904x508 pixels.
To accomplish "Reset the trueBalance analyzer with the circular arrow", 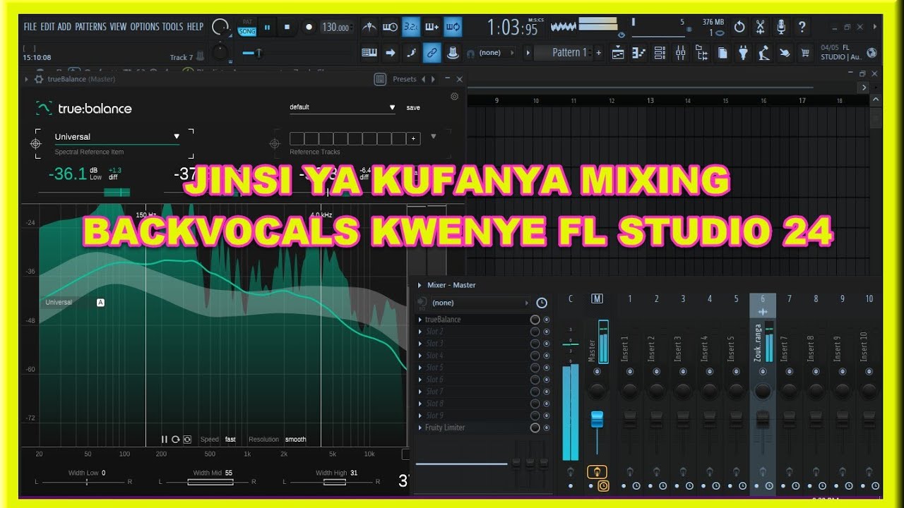I will point(175,439).
